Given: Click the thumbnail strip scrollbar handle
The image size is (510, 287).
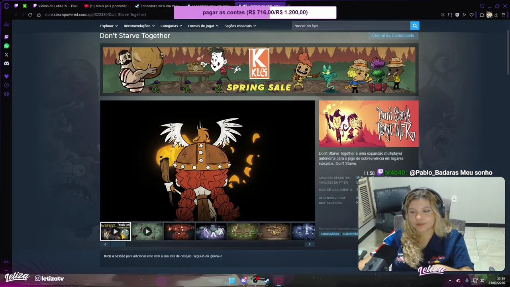Looking at the screenshot, I should (x=118, y=244).
